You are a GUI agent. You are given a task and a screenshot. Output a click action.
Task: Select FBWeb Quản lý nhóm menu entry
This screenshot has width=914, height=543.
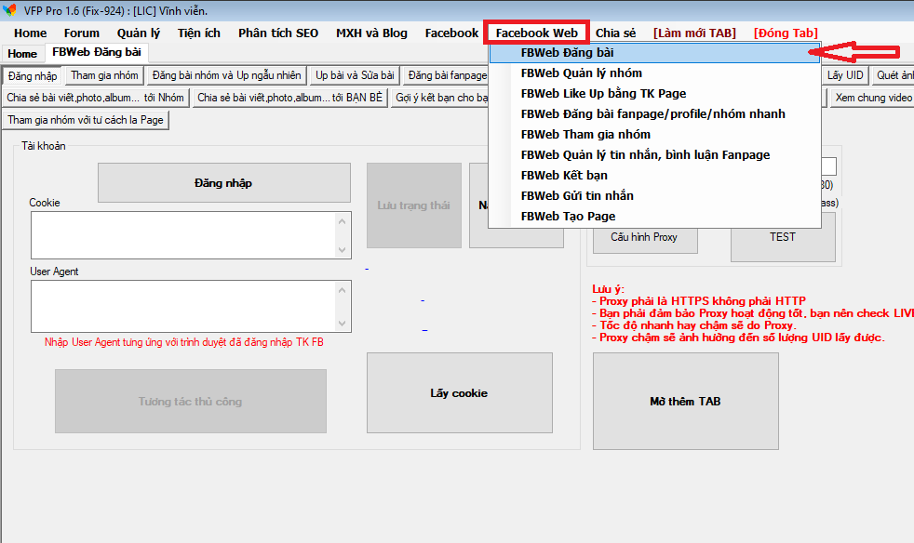(581, 73)
